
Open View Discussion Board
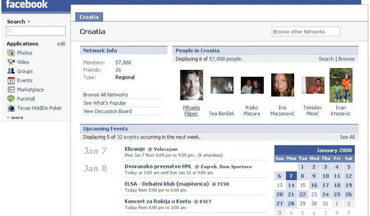pos(107,112)
